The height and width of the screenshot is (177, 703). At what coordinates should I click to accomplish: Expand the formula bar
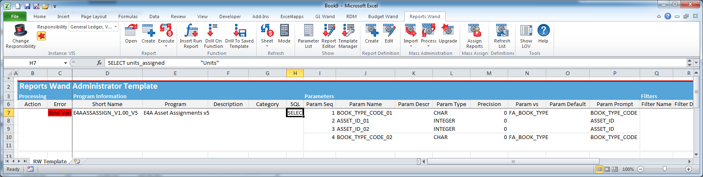pos(696,63)
